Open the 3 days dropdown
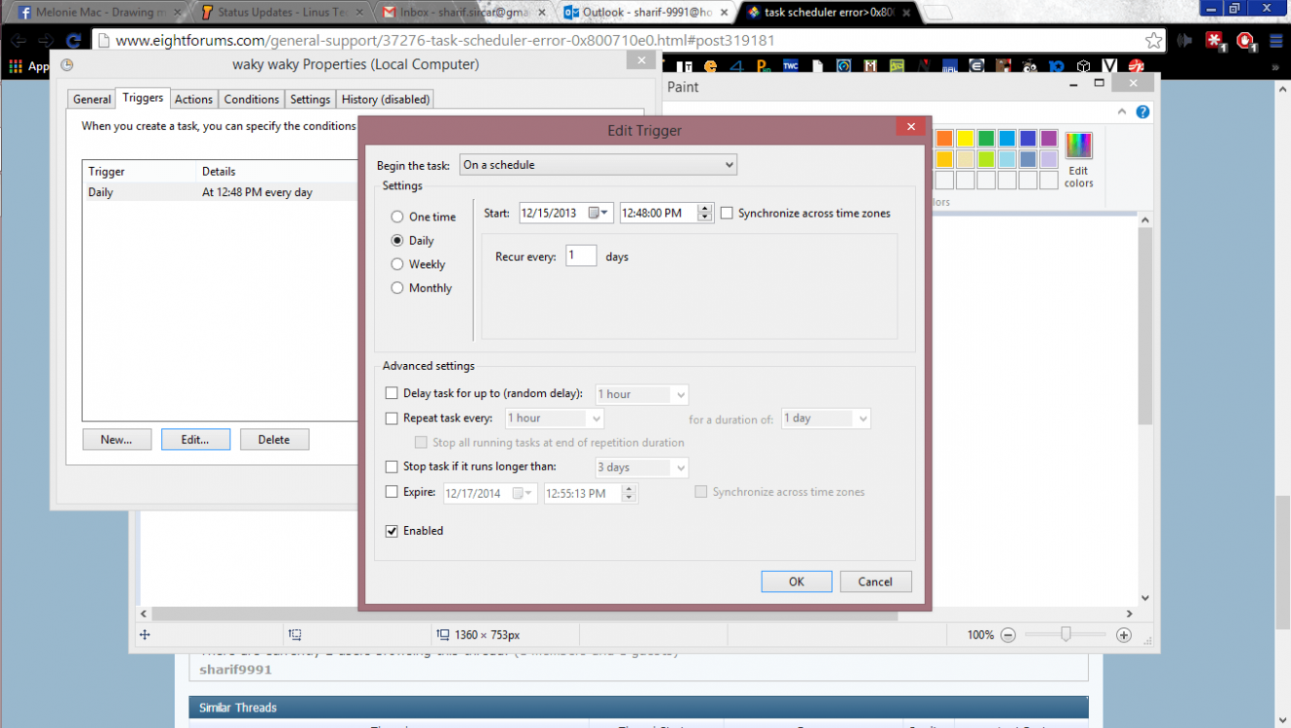Screen dimensions: 1291x728 (642, 468)
